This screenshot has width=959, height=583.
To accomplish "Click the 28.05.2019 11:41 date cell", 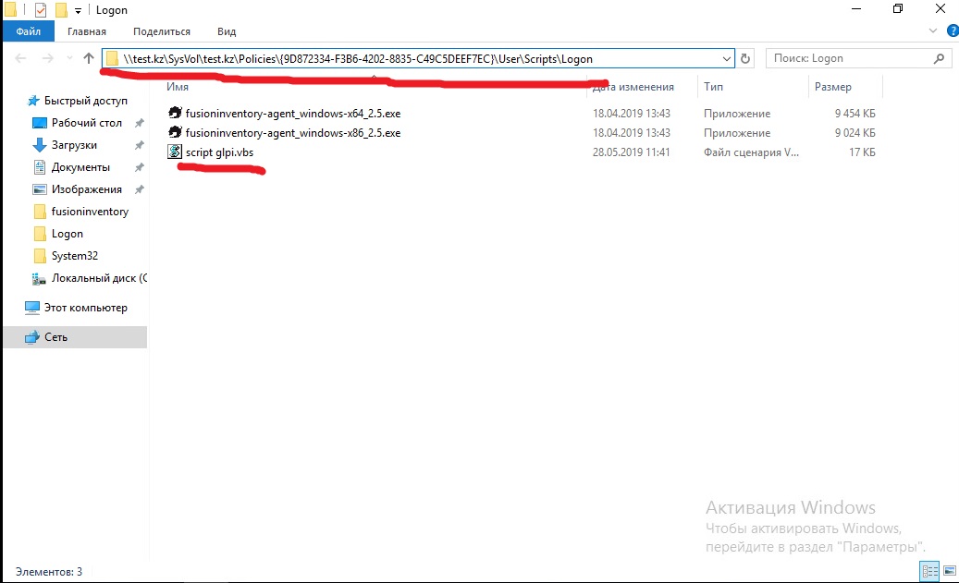I will tap(632, 152).
